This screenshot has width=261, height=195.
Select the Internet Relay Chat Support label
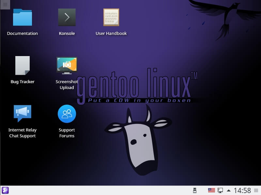[x=23, y=133]
